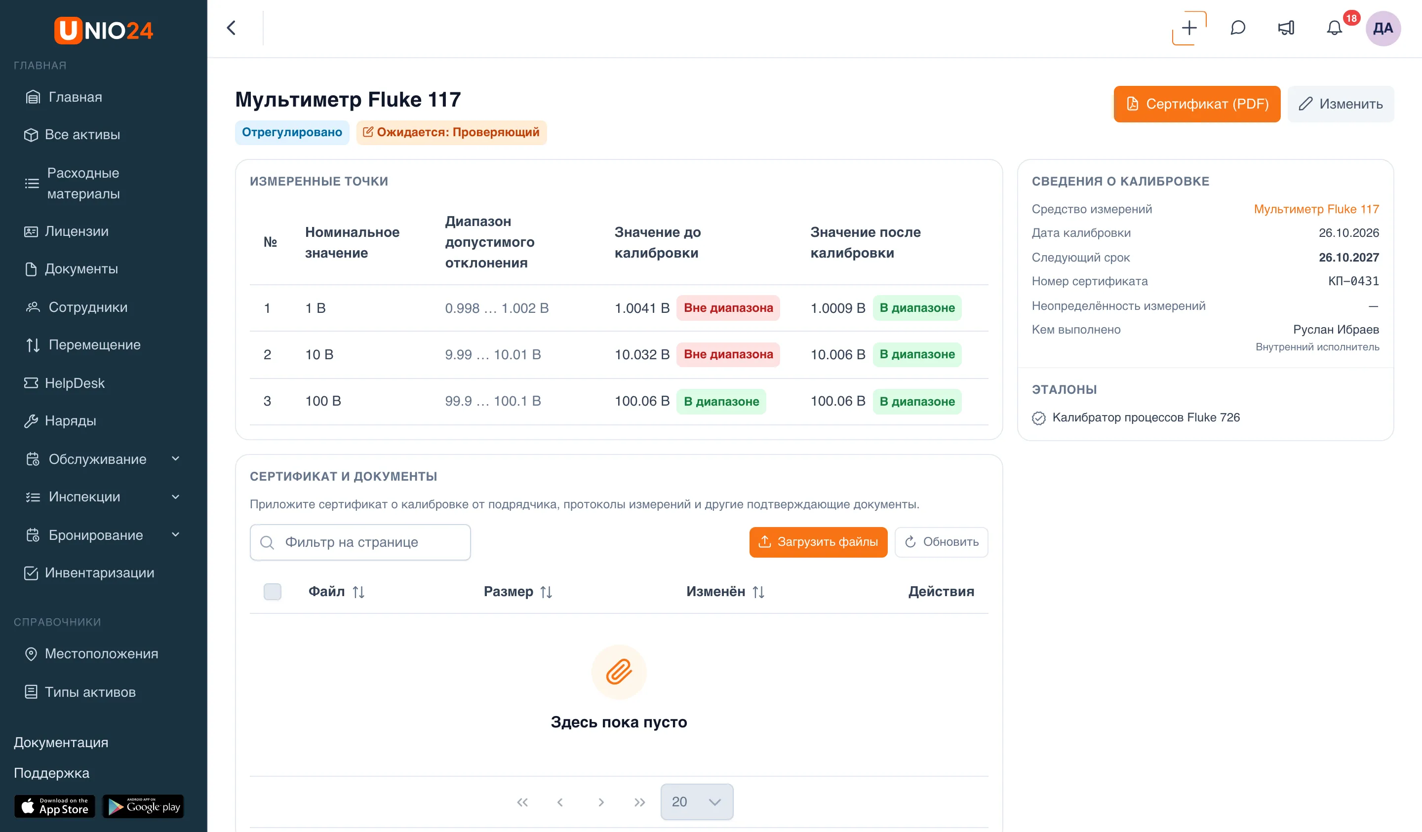Image resolution: width=1422 pixels, height=832 pixels.
Task: Go to first page of files
Action: [522, 801]
